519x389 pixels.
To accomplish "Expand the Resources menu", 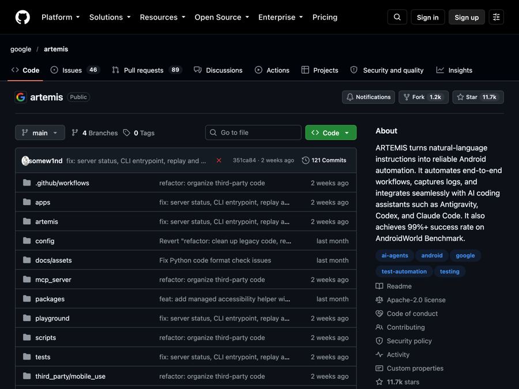I will 163,17.
